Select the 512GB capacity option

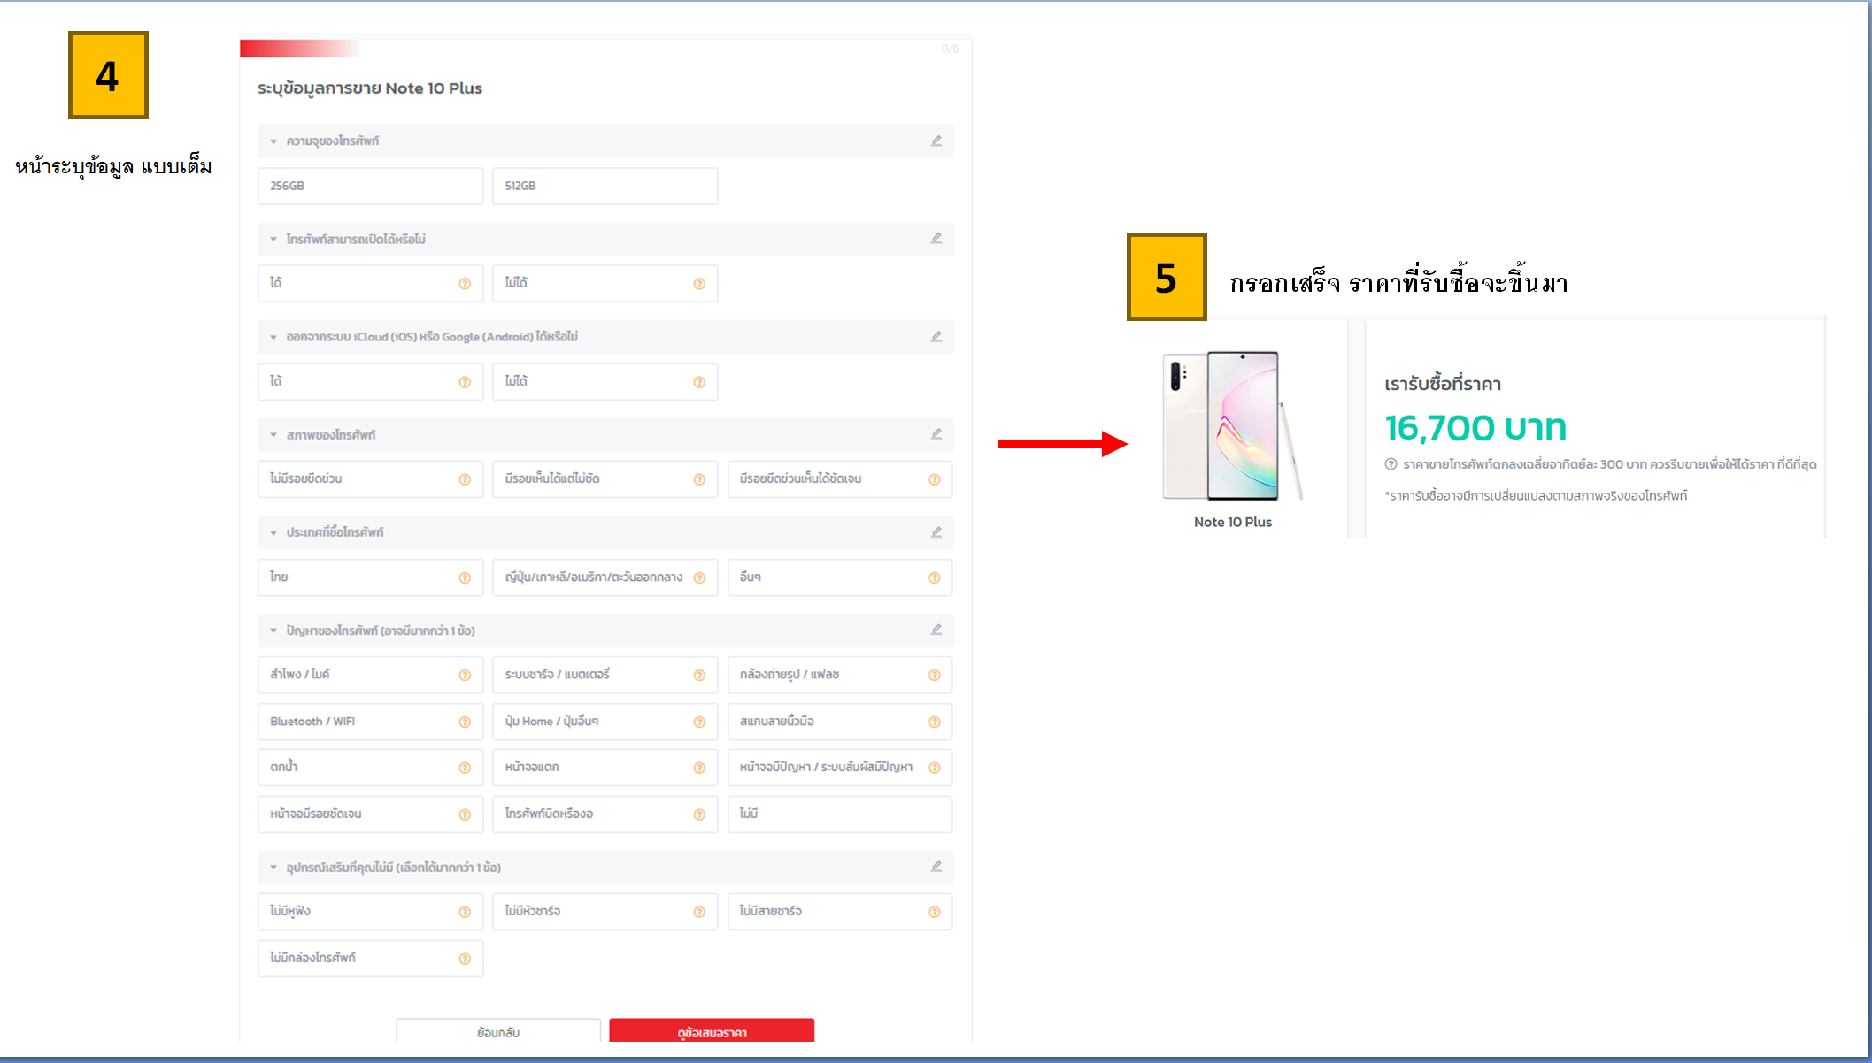605,186
